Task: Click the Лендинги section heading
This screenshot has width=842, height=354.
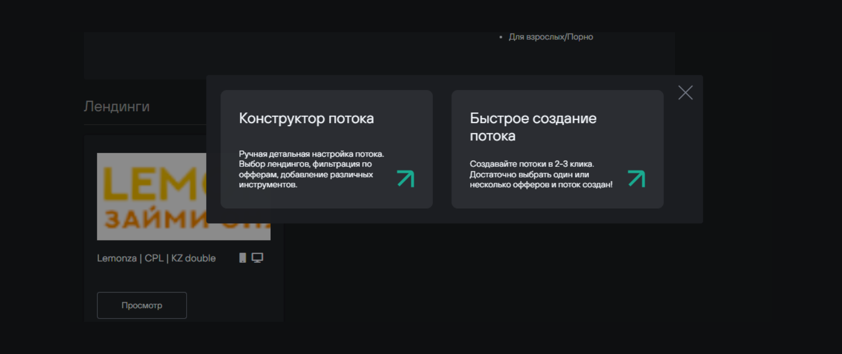Action: click(117, 106)
